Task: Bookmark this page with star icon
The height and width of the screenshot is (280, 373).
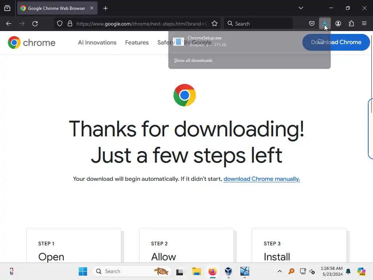Action: [215, 24]
